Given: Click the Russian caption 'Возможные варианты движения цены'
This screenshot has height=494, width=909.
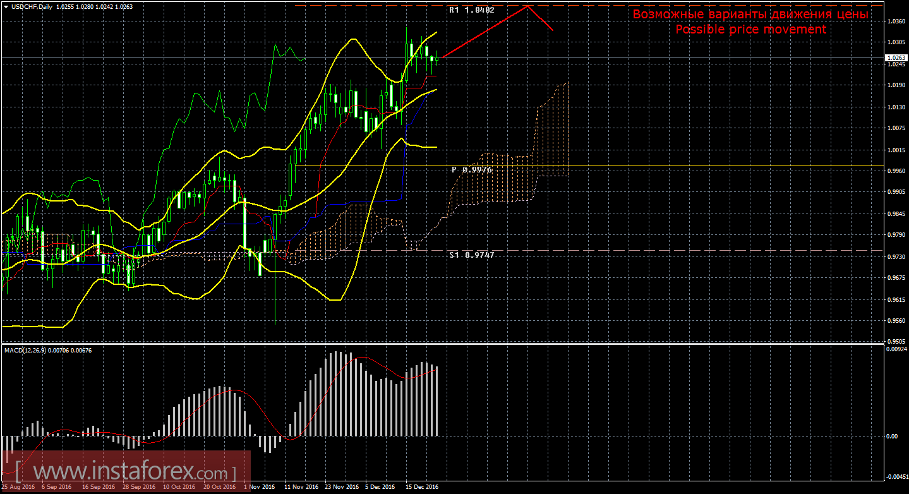Looking at the screenshot, I should 750,15.
